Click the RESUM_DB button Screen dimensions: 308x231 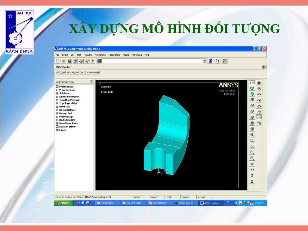(x=72, y=72)
